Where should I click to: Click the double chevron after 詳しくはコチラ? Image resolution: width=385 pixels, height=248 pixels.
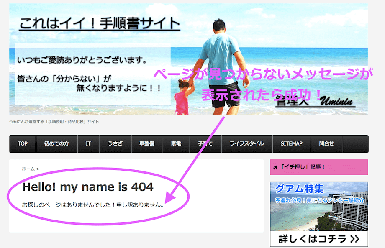click(354, 239)
